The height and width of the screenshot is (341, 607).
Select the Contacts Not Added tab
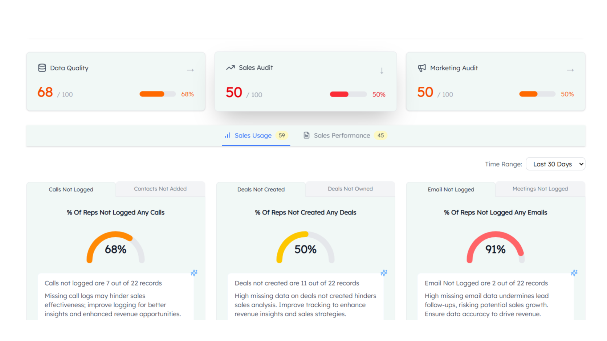coord(160,189)
